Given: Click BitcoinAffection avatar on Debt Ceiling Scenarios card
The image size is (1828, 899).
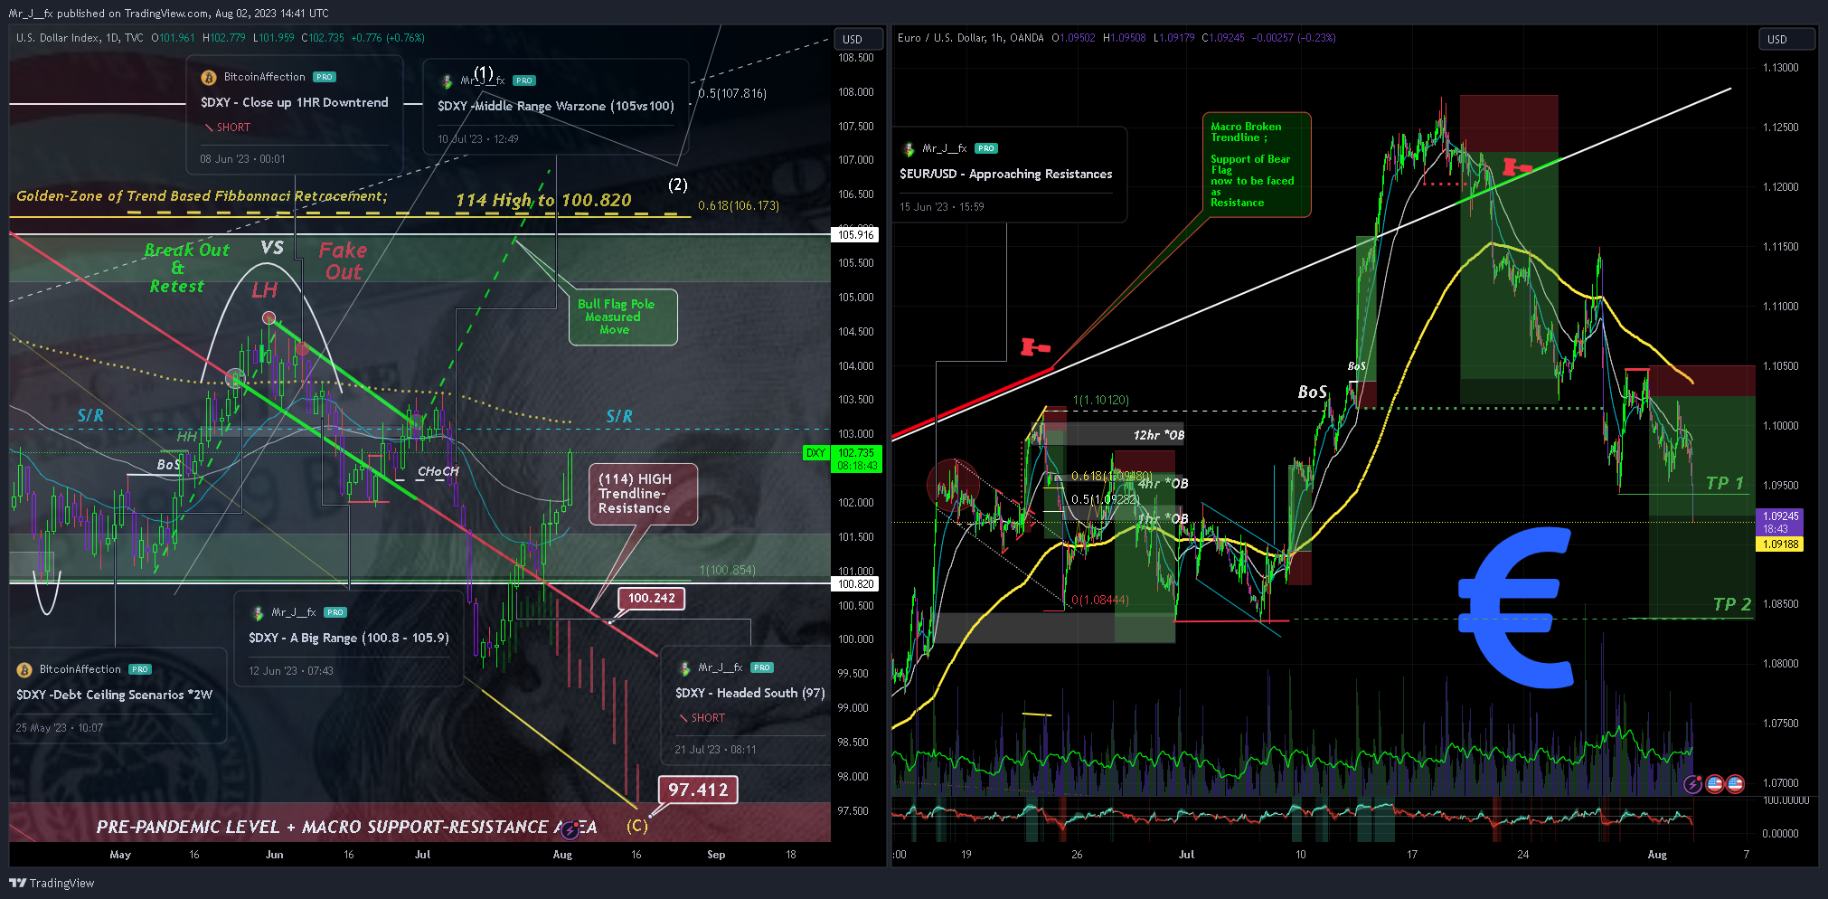Looking at the screenshot, I should click(x=24, y=670).
